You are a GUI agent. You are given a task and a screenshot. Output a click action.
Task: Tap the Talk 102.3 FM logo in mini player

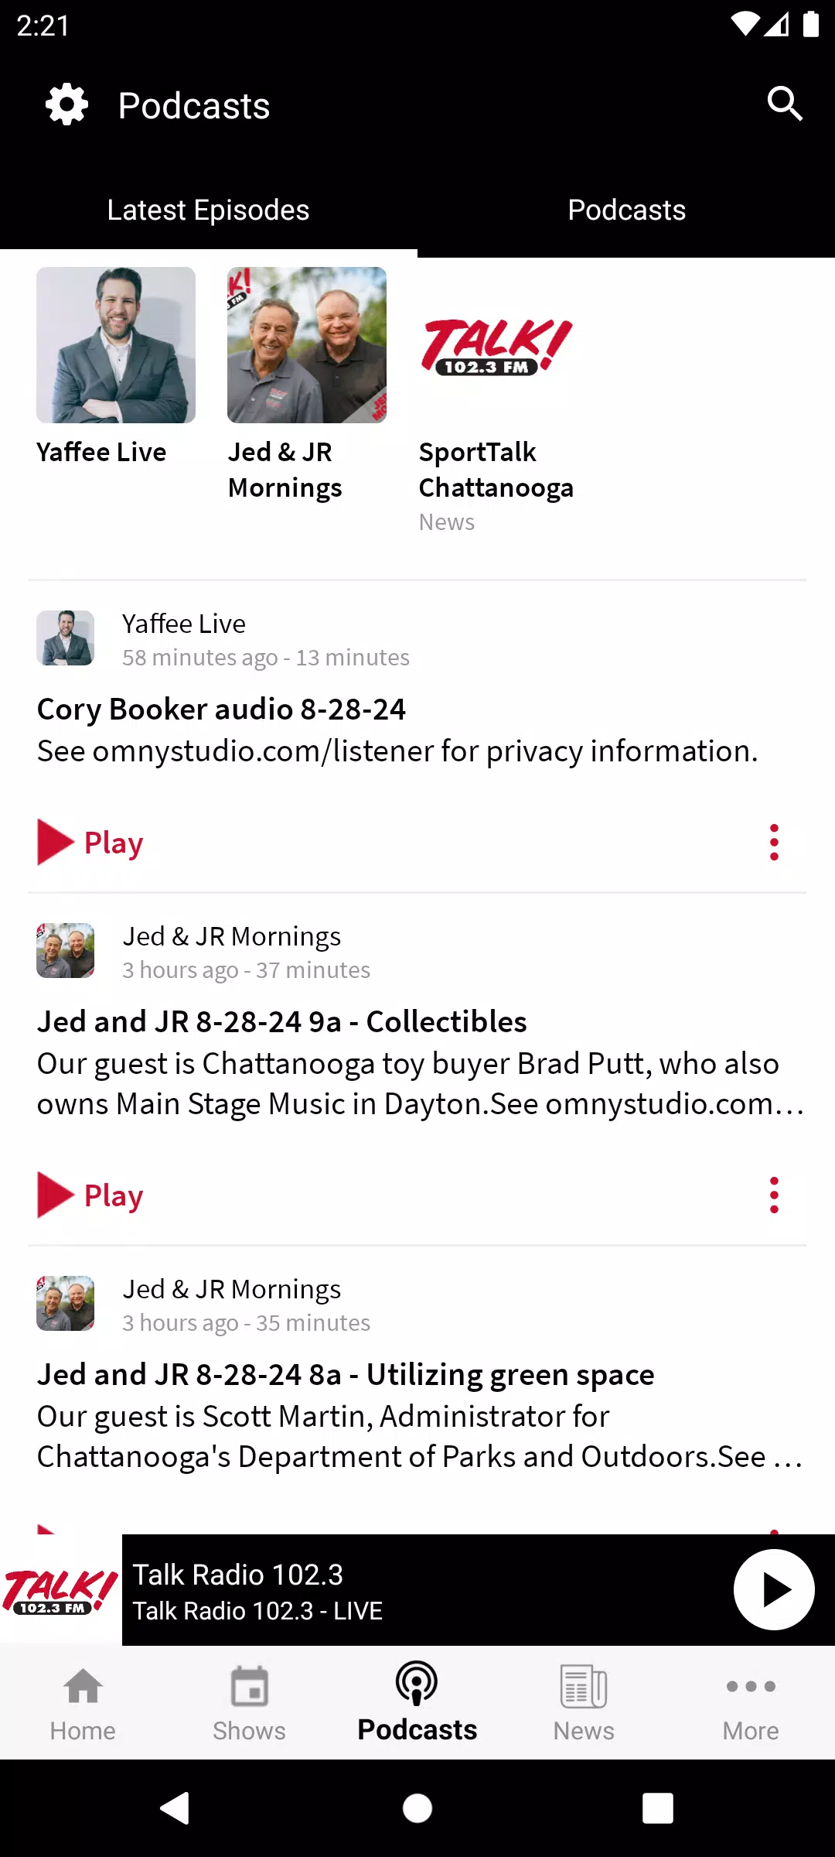(x=61, y=1590)
